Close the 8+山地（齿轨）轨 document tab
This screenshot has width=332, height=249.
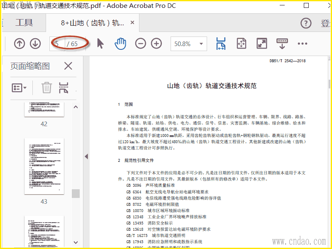click(x=132, y=23)
